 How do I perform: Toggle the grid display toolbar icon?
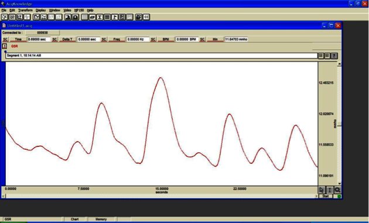coord(85,17)
